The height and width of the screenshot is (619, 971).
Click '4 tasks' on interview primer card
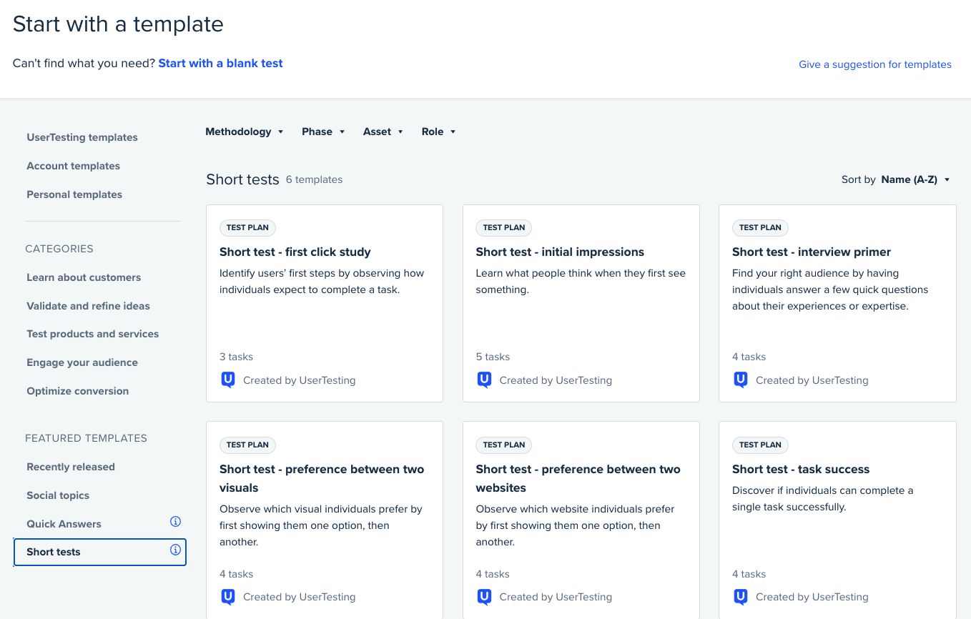coord(749,357)
